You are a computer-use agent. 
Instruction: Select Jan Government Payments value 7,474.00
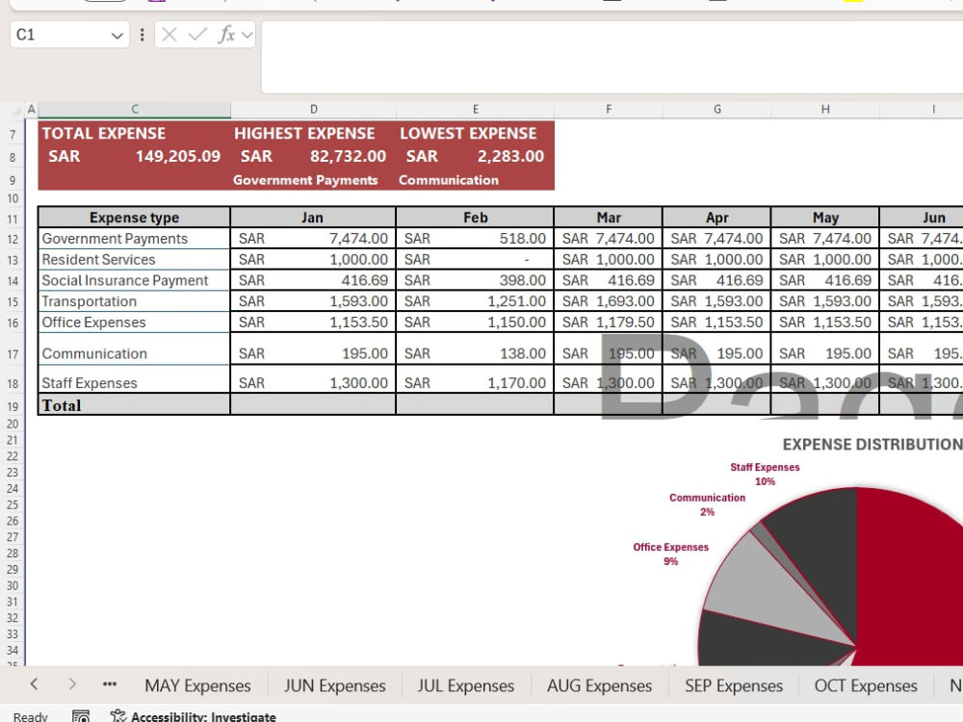pos(313,238)
